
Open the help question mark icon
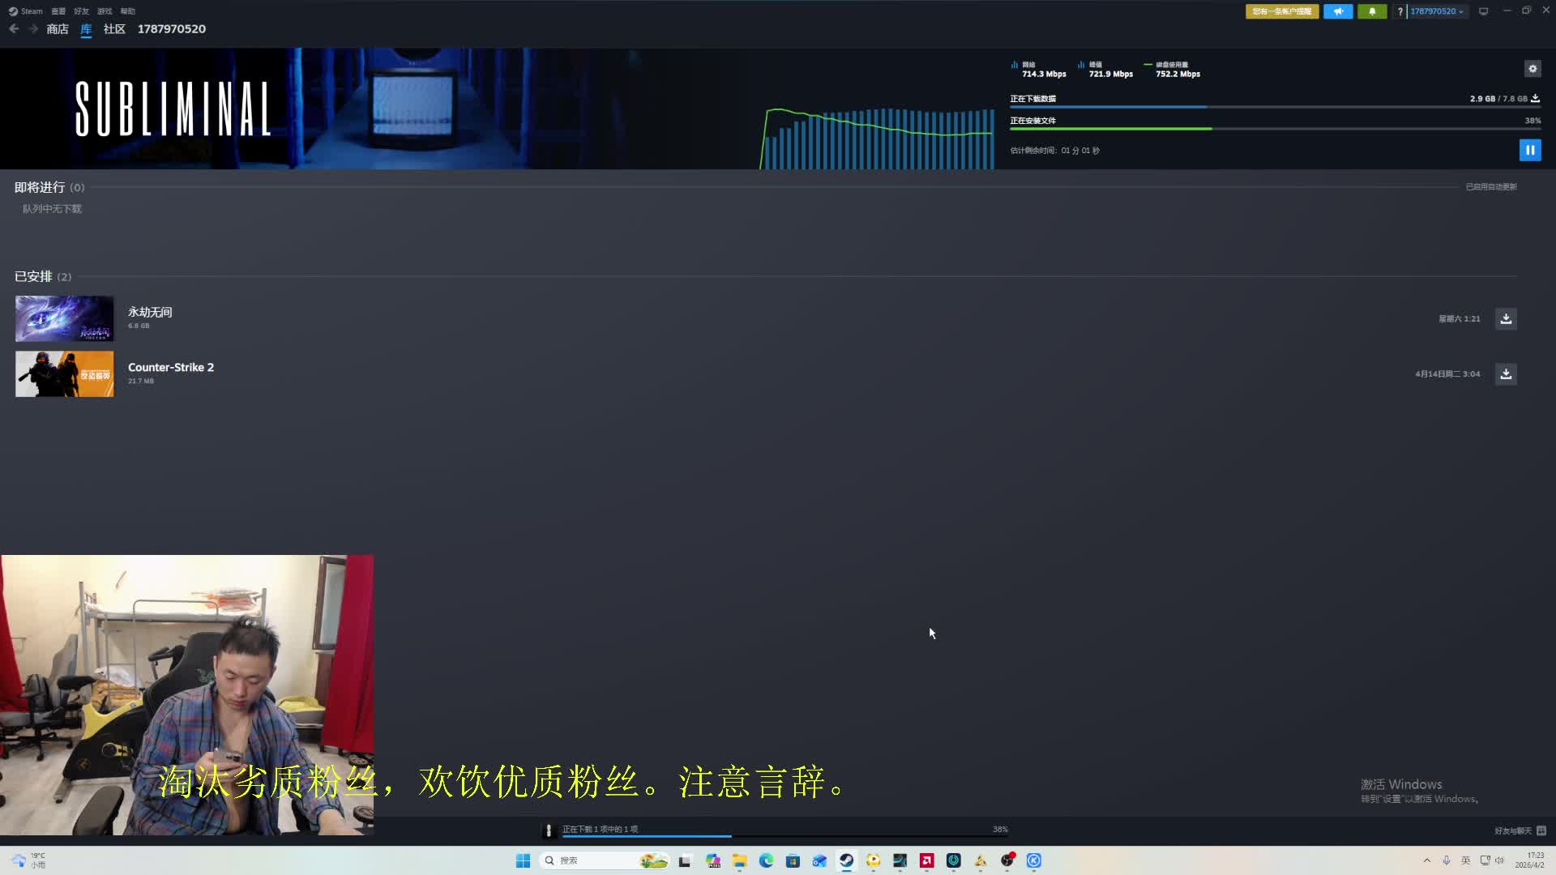(1400, 11)
